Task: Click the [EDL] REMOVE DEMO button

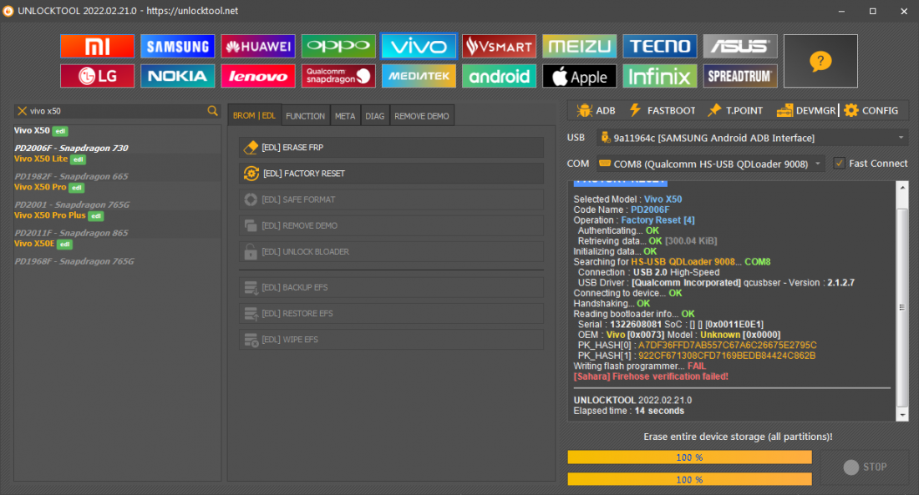Action: click(392, 225)
